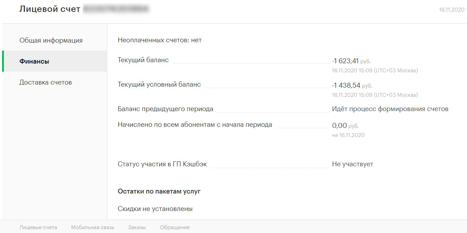Image resolution: width=467 pixels, height=233 pixels.
Task: Click the Лицевой счет page heading
Action: 50,9
